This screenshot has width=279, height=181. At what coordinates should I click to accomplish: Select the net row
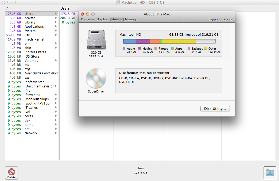(32, 129)
